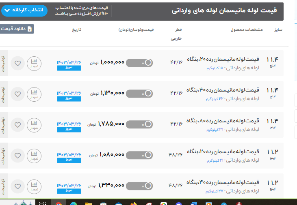297x205 pixels.
Task: Favorite the 1,000,000 toman pipe with heart
Action: pos(17,63)
